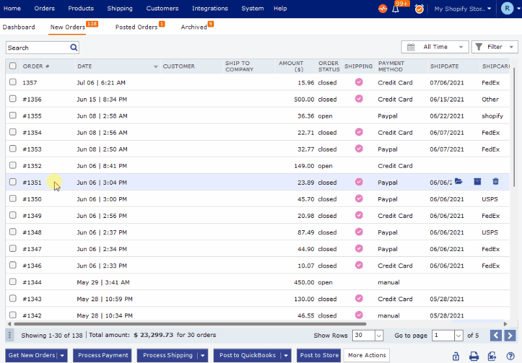The height and width of the screenshot is (363, 522).
Task: Check the select-all checkbox in header
Action: click(13, 66)
